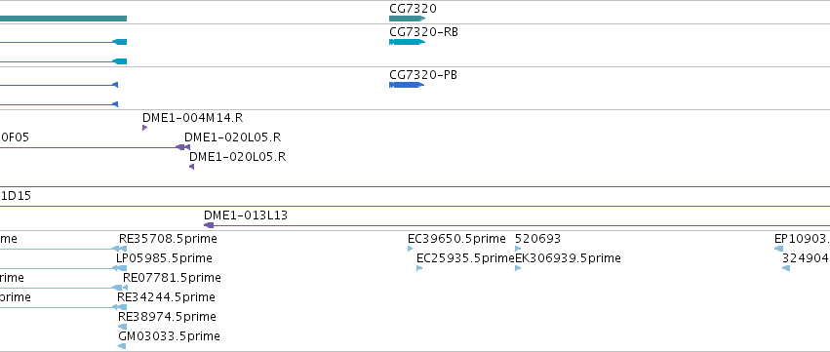
Task: Click the EK306939.5prime EST arrow
Action: click(518, 268)
